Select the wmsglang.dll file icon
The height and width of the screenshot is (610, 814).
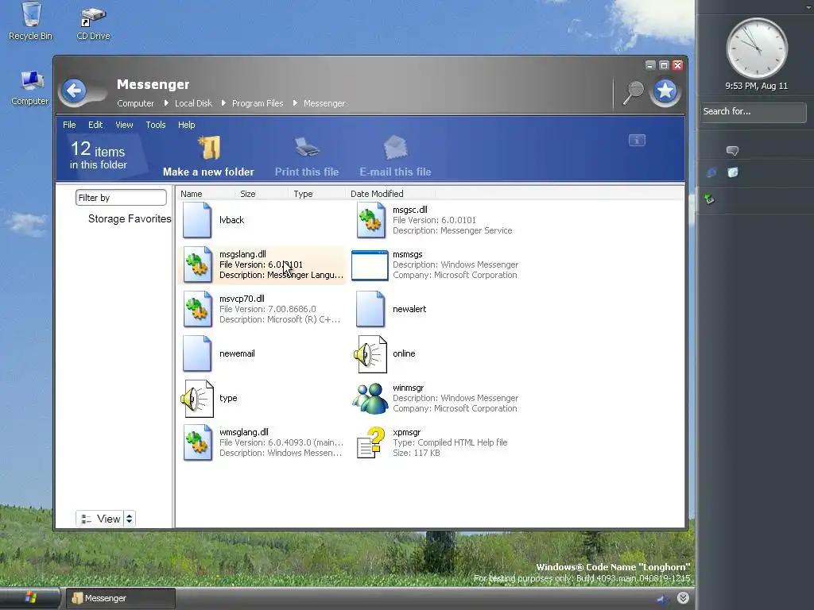tap(197, 443)
